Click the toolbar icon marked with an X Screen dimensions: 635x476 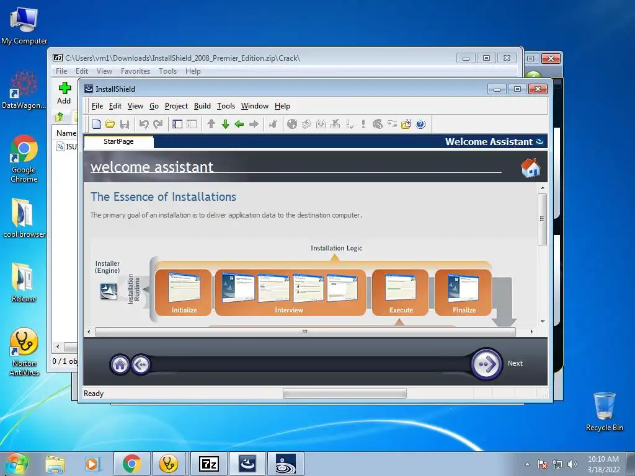tap(335, 124)
